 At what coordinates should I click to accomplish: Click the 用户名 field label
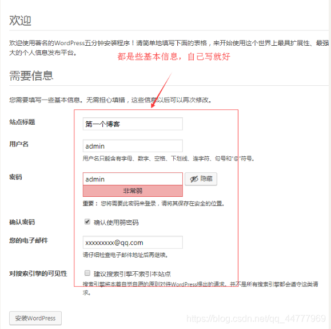(x=19, y=144)
